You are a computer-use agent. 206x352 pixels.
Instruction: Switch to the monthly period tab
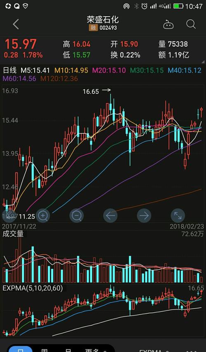(x=68, y=350)
